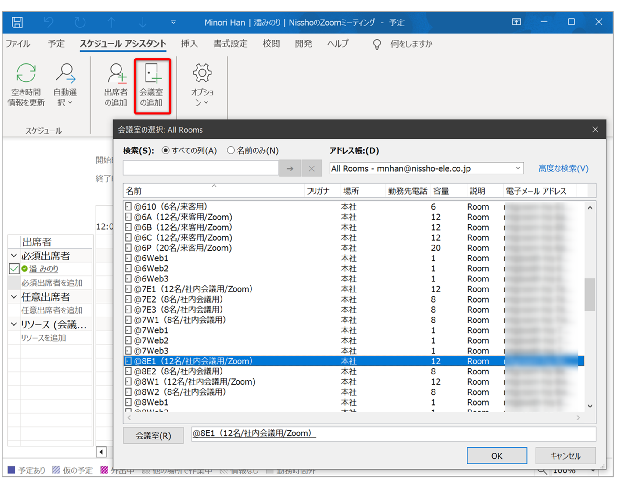
Task: Open the 挿入 tab
Action: (x=189, y=44)
